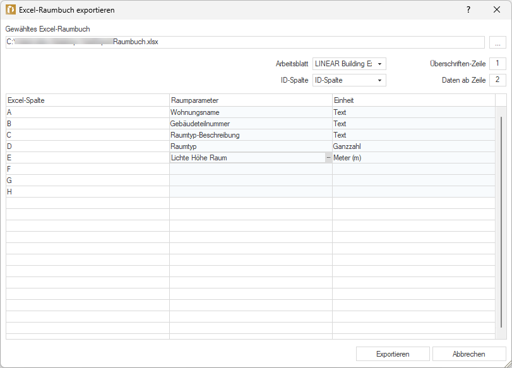Click the Daten ab Zeile field
The width and height of the screenshot is (512, 368).
pyautogui.click(x=497, y=80)
